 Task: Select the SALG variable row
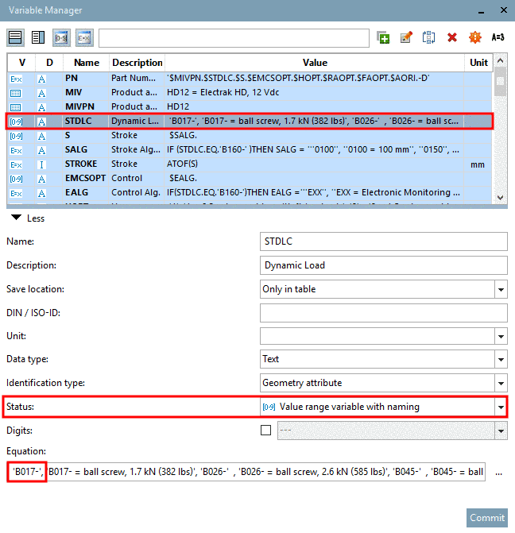[x=250, y=150]
